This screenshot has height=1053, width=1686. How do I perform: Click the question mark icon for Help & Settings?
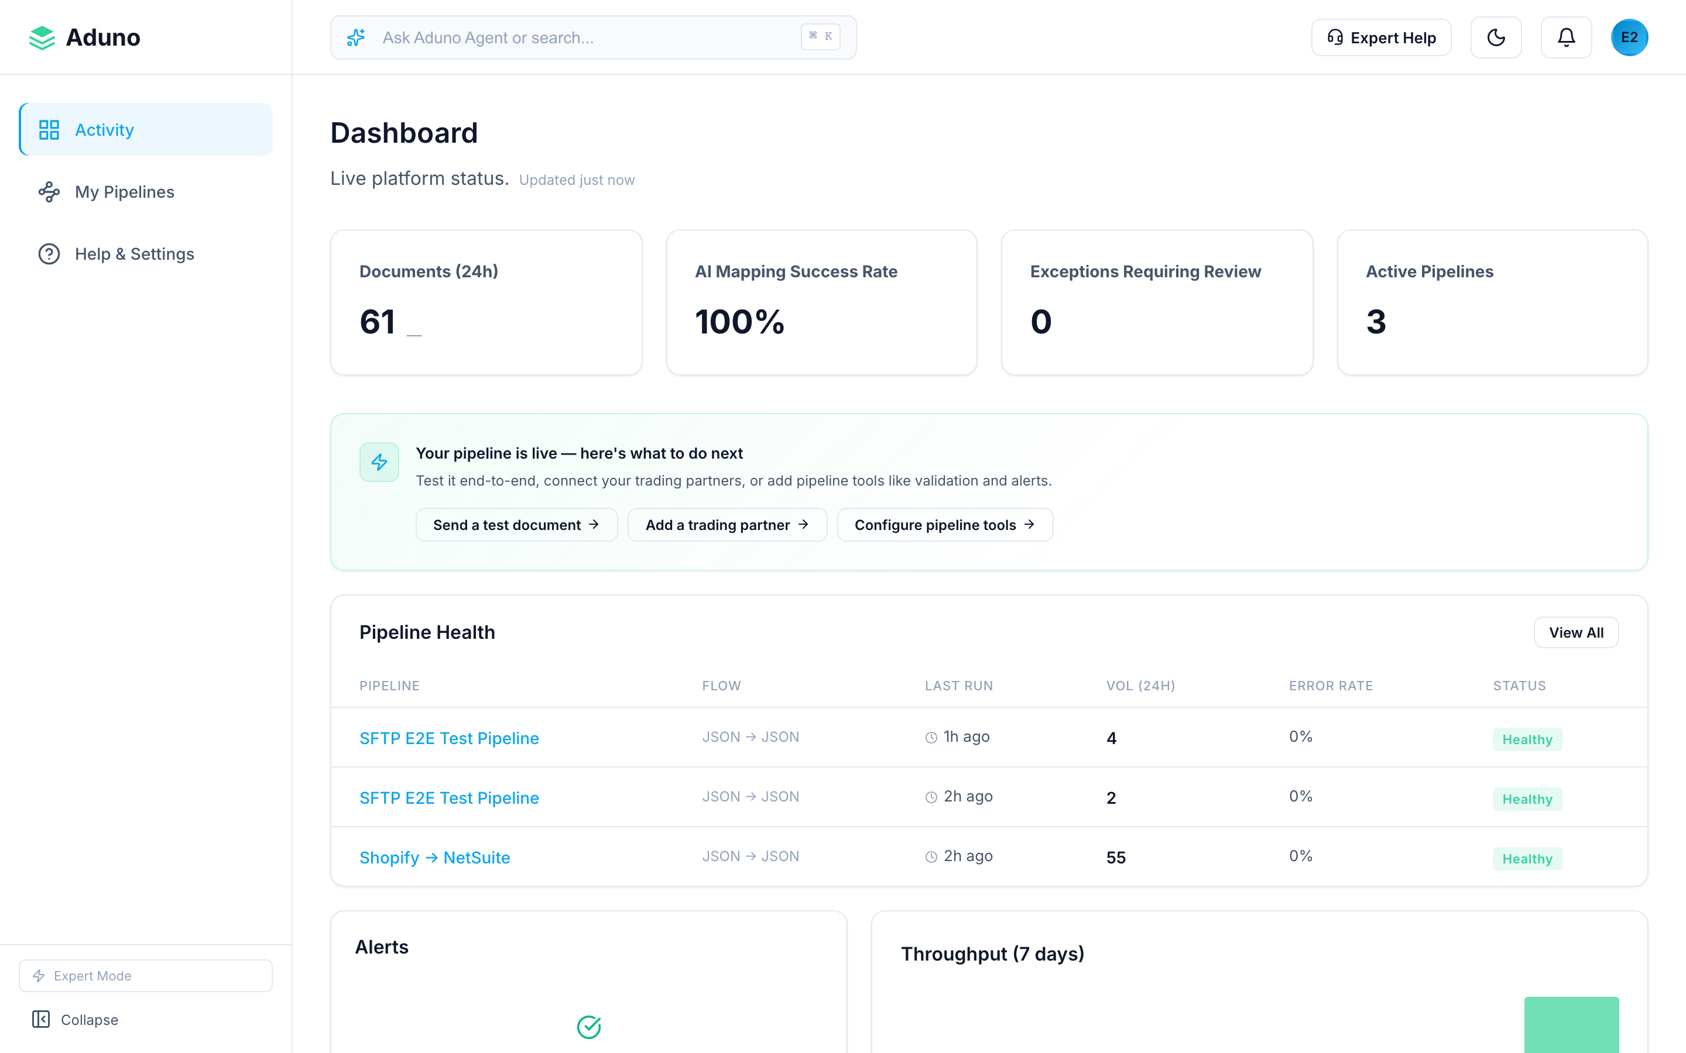click(x=49, y=253)
